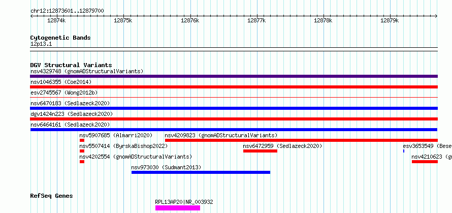Click the 12879k ruler tick label

click(390, 20)
